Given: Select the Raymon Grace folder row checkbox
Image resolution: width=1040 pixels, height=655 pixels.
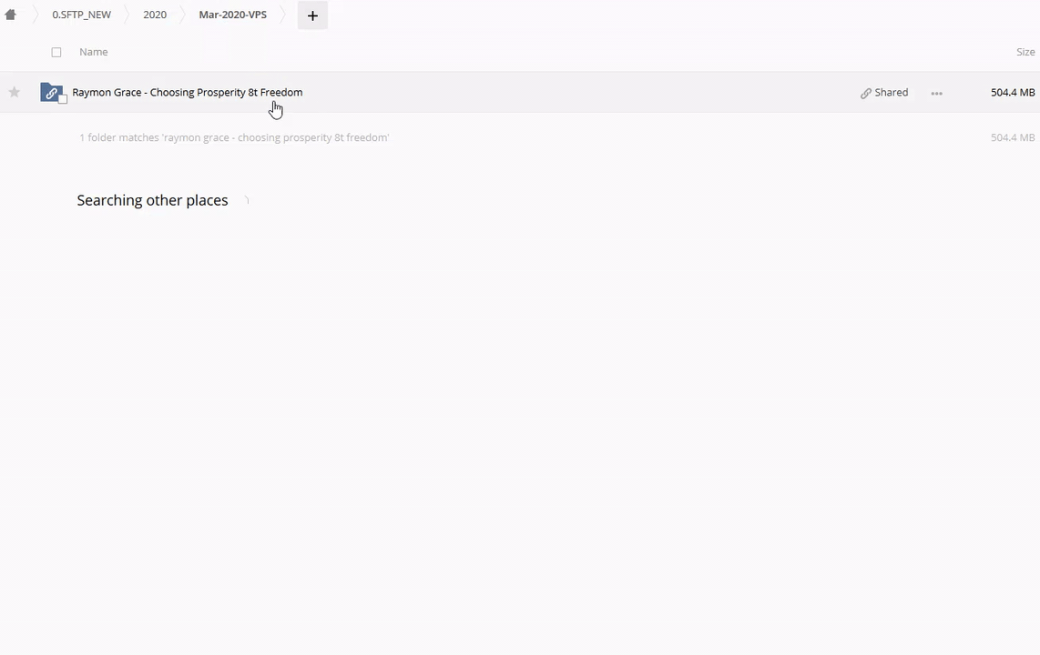Looking at the screenshot, I should (x=62, y=99).
